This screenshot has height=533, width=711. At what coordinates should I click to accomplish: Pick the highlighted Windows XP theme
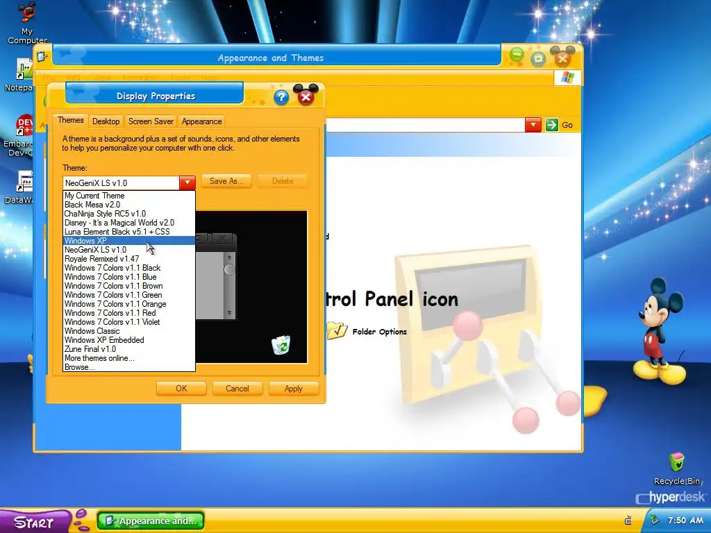pyautogui.click(x=129, y=241)
